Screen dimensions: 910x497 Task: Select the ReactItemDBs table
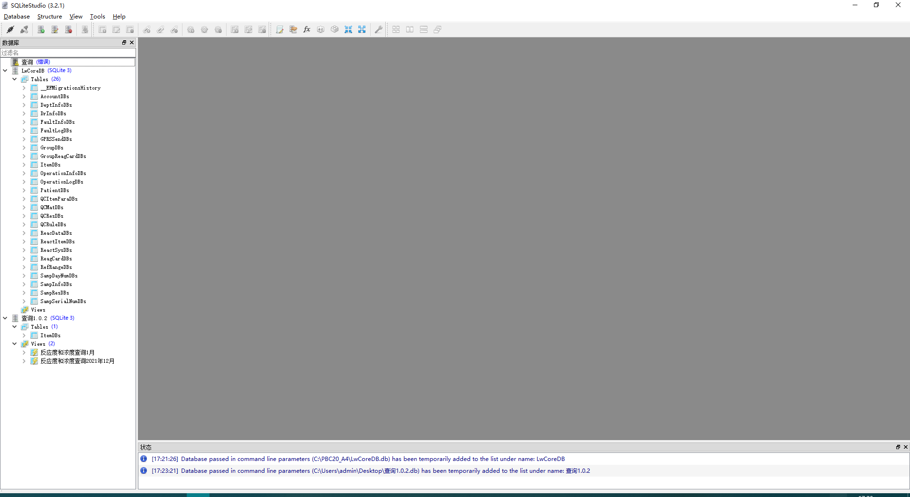click(57, 241)
